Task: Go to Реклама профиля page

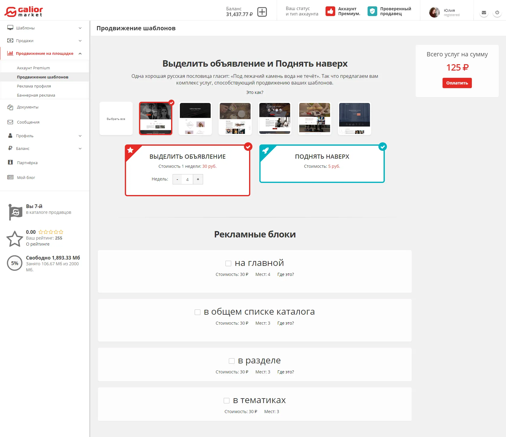Action: point(34,86)
